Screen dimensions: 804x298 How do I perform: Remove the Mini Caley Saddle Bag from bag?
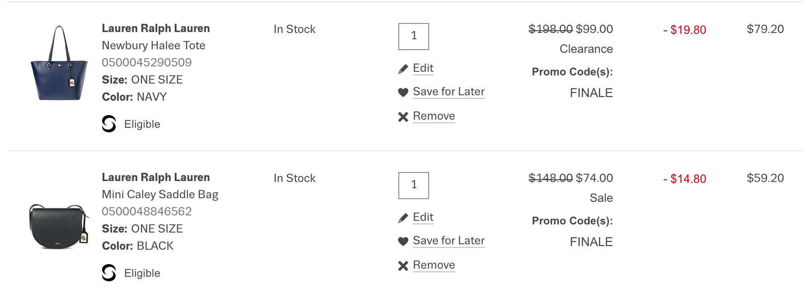434,265
